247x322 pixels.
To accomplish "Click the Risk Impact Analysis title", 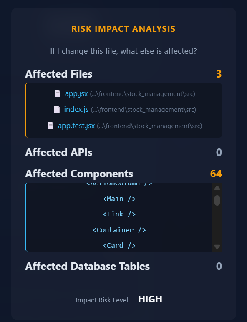I will coord(123,29).
